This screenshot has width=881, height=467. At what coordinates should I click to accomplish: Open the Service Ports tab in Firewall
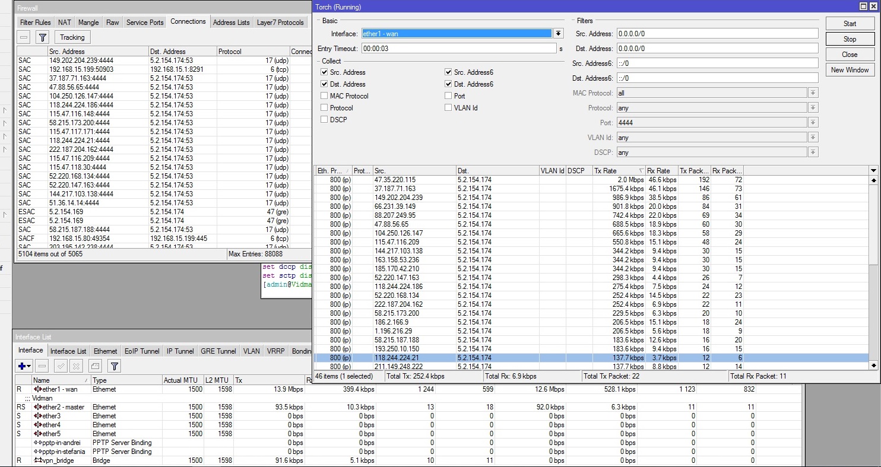pos(145,23)
